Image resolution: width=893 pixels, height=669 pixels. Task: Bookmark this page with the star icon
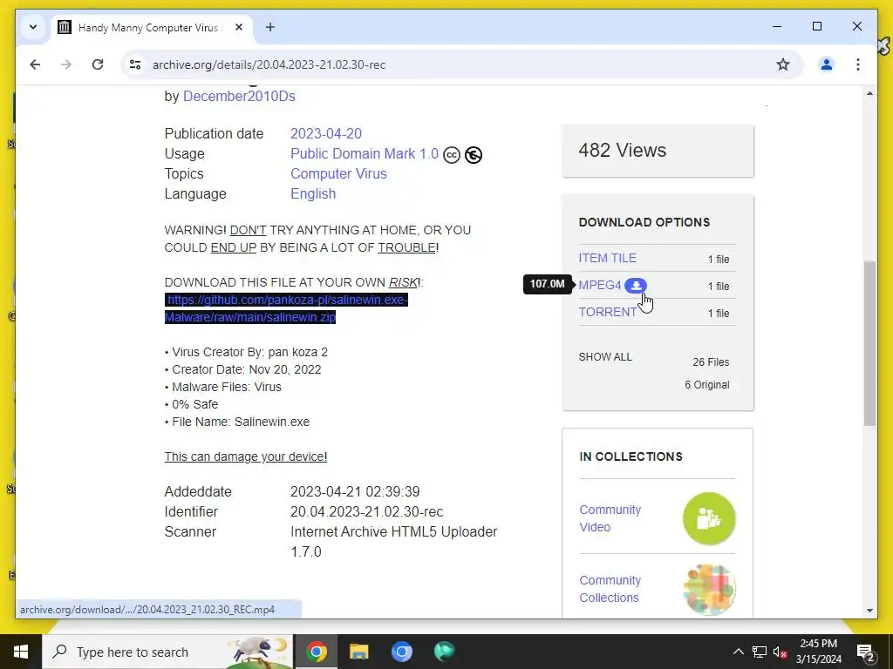(783, 64)
